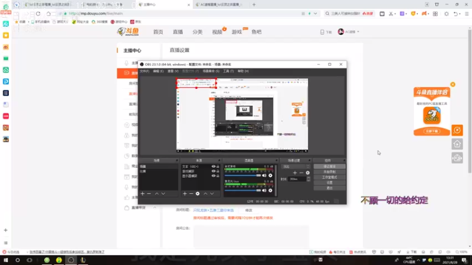Screen dimensions: 472x265
Task: Toggle lock of the game capture source
Action: [218, 171]
